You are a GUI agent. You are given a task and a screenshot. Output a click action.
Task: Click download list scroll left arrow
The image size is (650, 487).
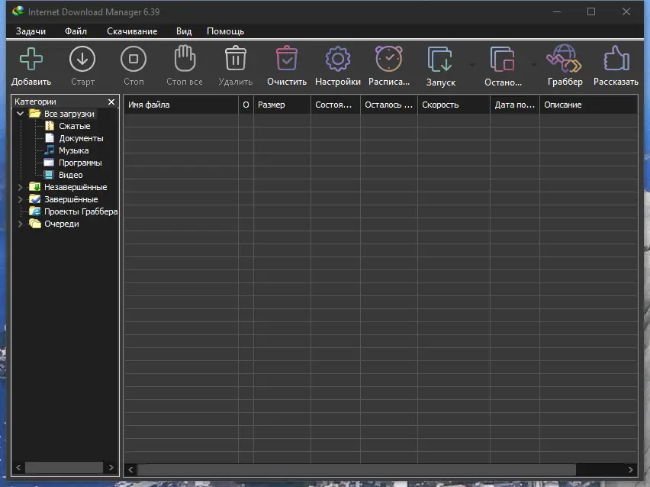pyautogui.click(x=130, y=469)
